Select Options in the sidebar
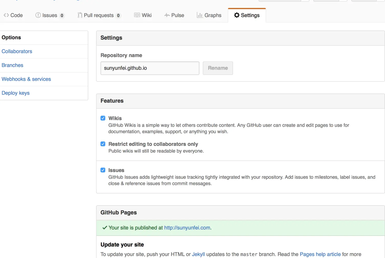Screen dimensions: 385x258 tap(44, 38)
